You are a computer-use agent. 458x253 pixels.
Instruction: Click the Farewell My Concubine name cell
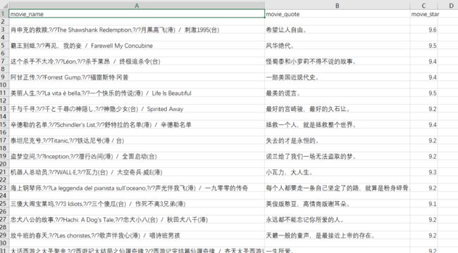point(137,46)
